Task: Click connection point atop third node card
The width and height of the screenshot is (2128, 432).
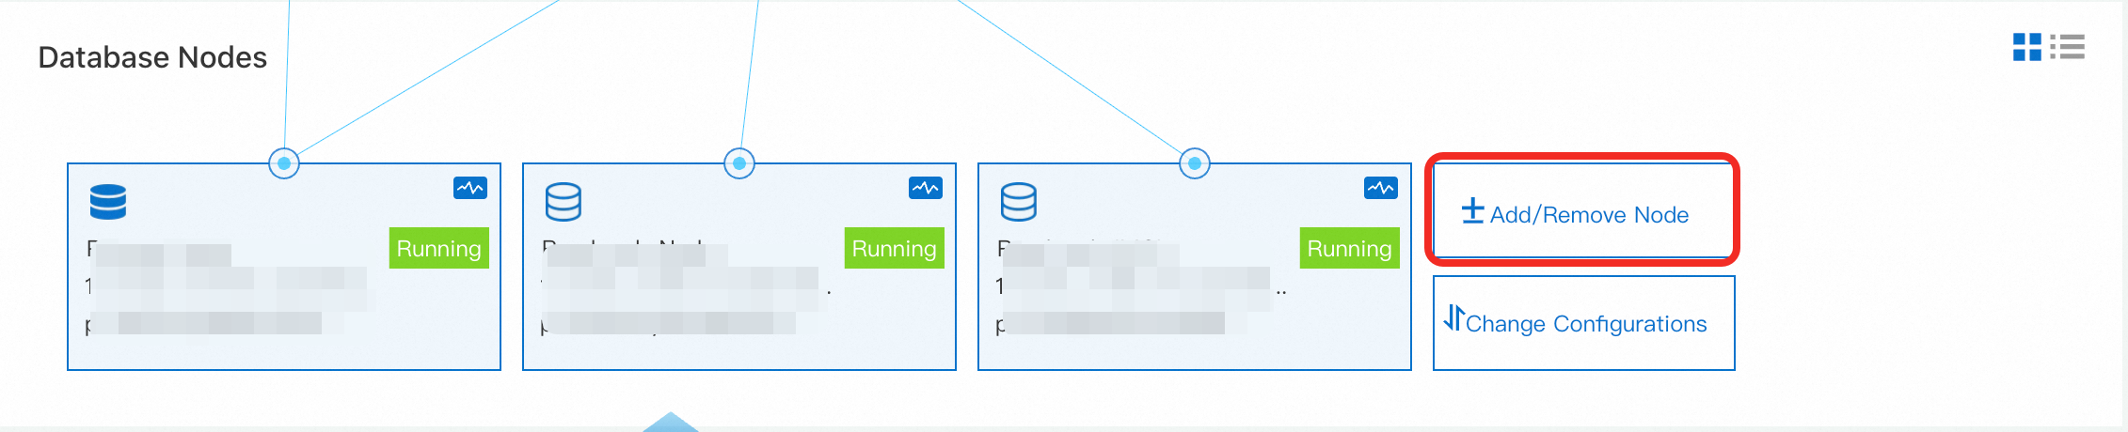Action: pyautogui.click(x=1195, y=163)
